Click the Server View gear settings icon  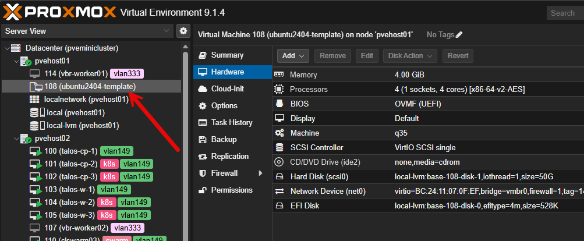183,31
